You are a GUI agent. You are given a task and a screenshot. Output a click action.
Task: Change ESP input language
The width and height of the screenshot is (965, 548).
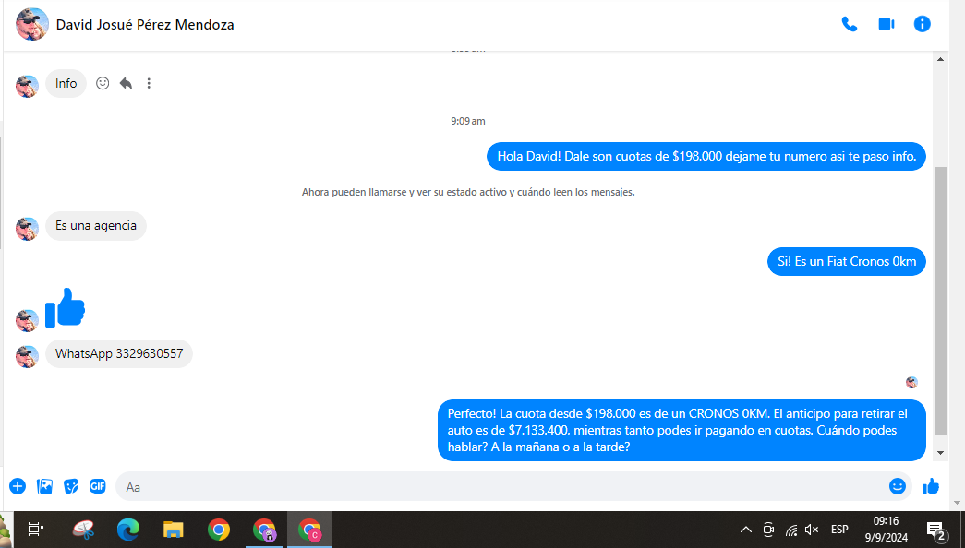(x=839, y=529)
